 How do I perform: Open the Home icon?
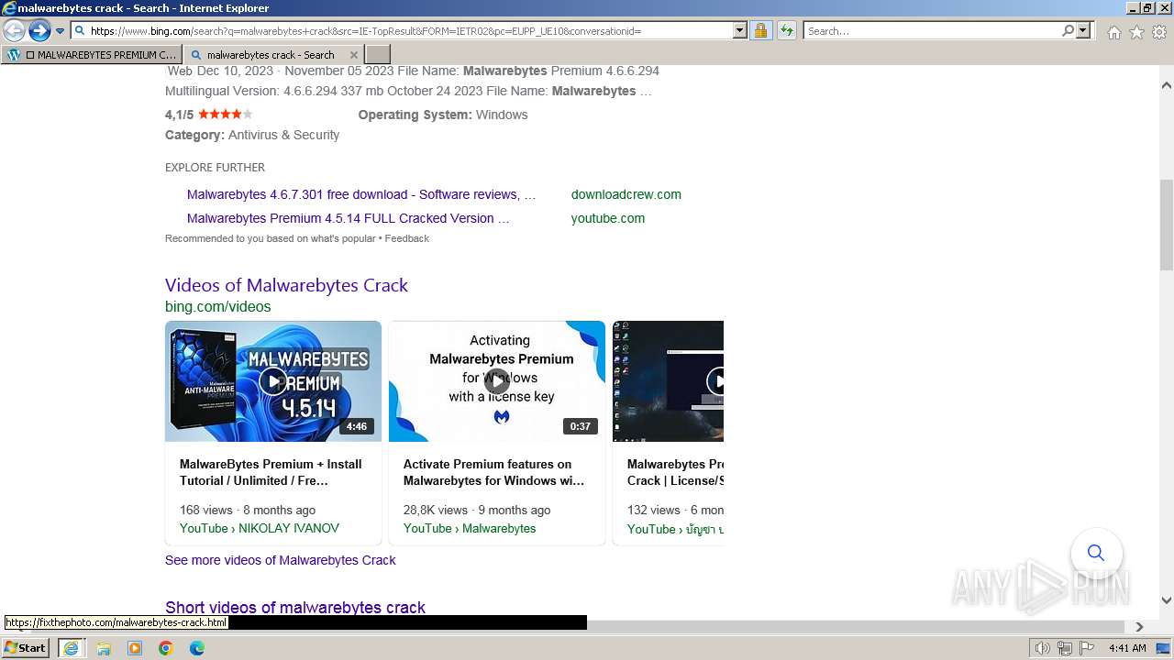click(x=1113, y=32)
